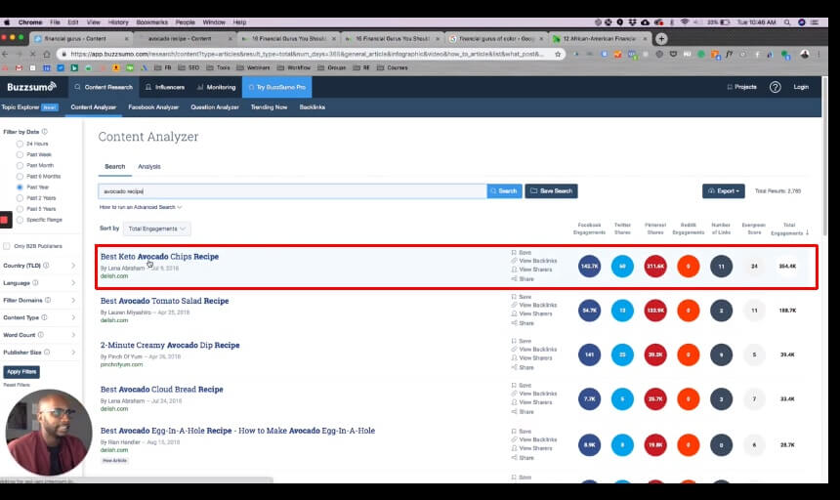Select the 24 Hours date filter
This screenshot has width=840, height=500.
[20, 144]
